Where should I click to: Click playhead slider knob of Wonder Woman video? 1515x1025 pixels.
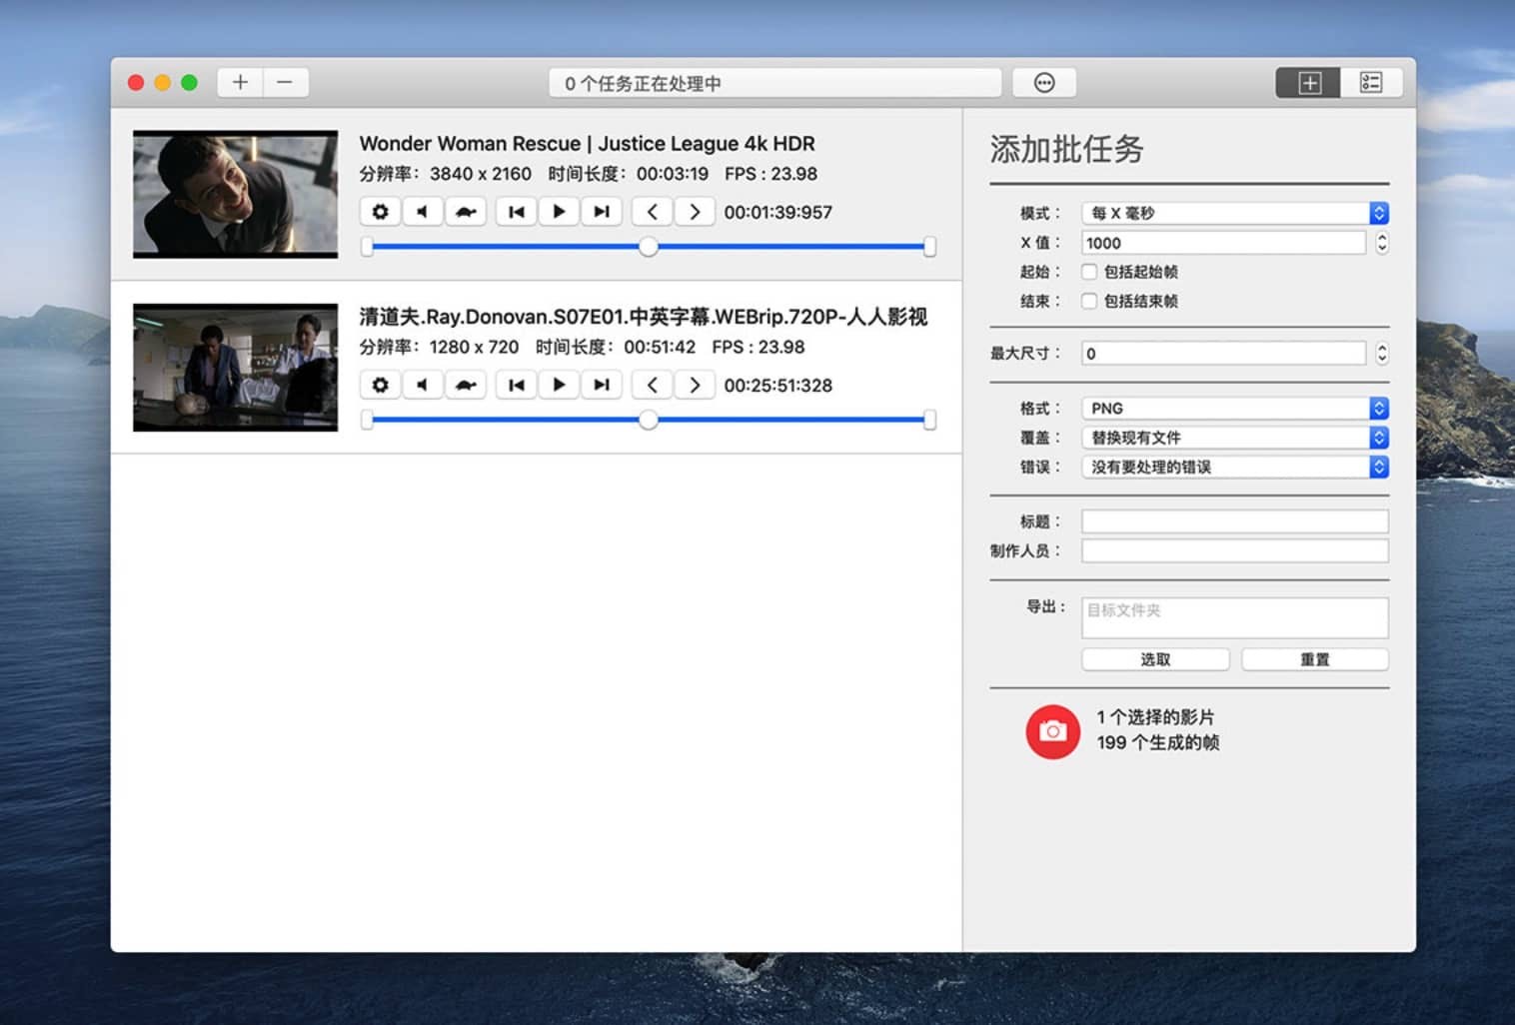click(649, 247)
